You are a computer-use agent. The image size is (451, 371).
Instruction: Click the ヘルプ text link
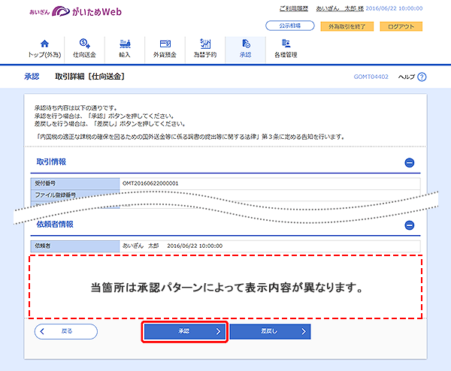point(405,77)
